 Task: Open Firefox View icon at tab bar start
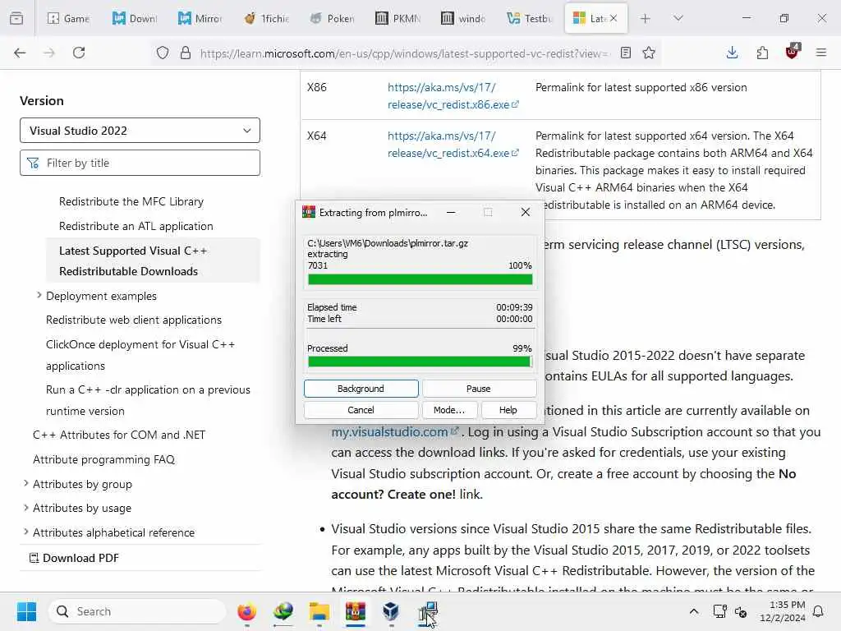coord(16,18)
